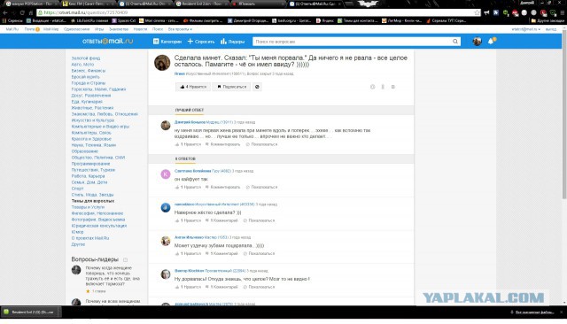
Task: Click Комментировать under the best answer
Action: coord(222,144)
